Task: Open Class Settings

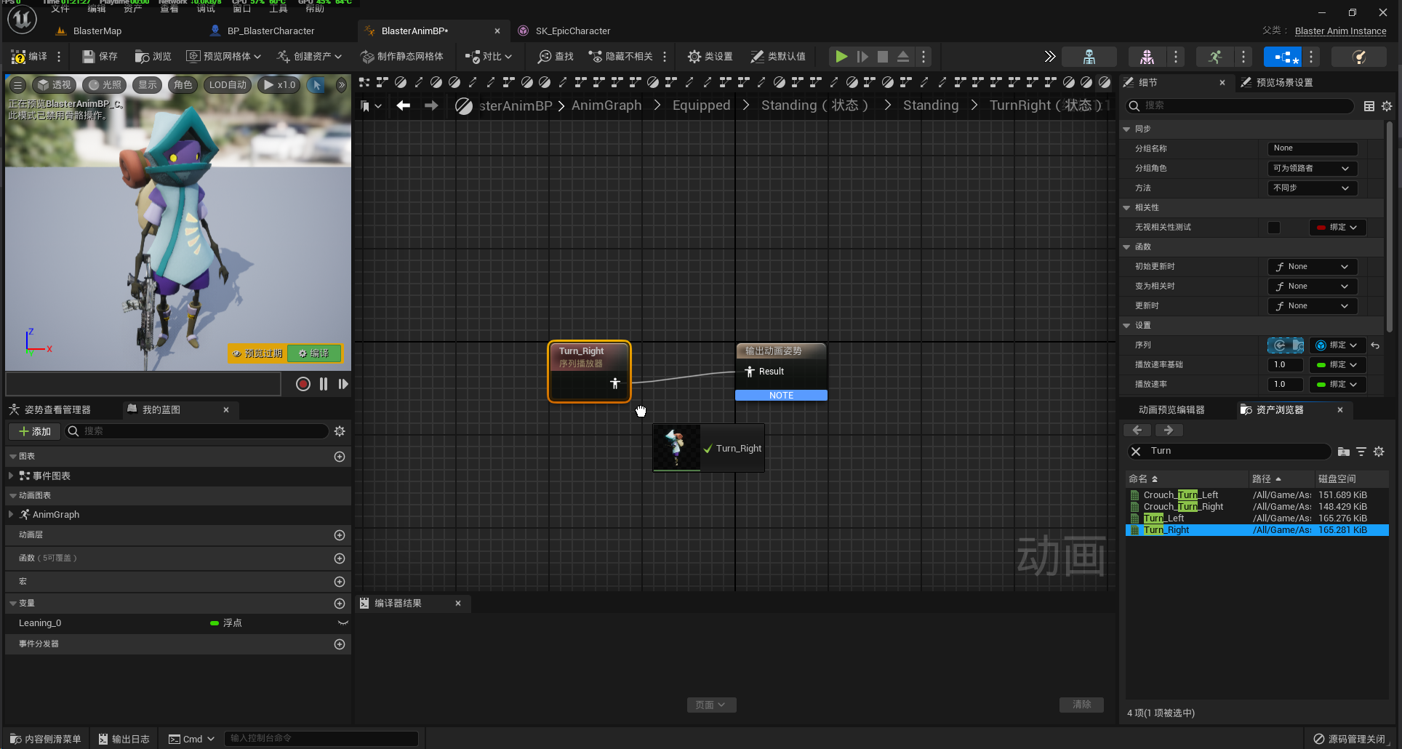Action: coord(710,56)
